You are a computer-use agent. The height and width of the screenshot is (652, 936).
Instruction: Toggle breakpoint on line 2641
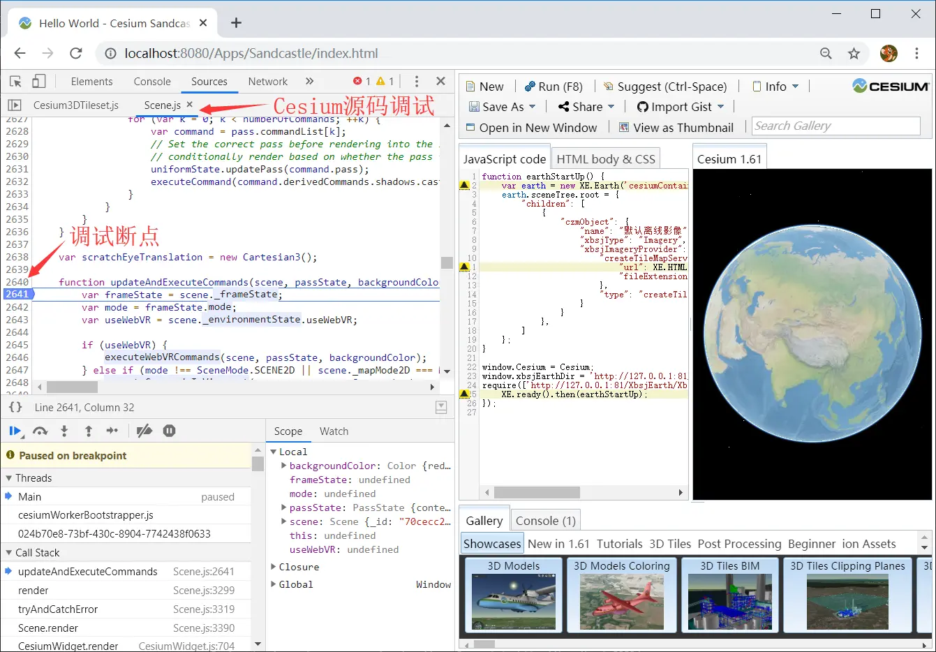click(x=17, y=294)
